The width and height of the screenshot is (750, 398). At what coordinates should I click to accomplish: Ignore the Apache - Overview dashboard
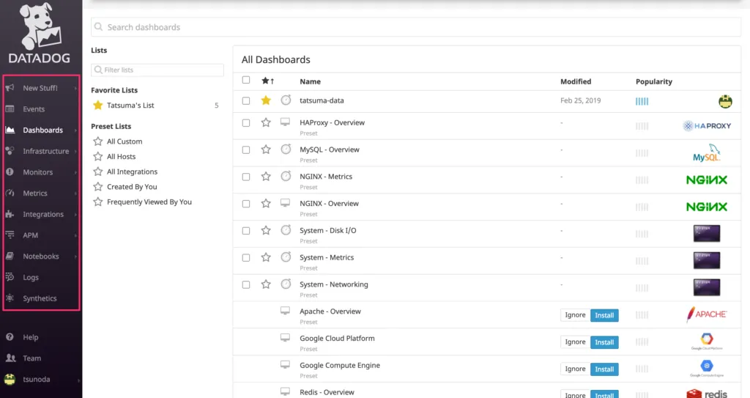tap(575, 315)
